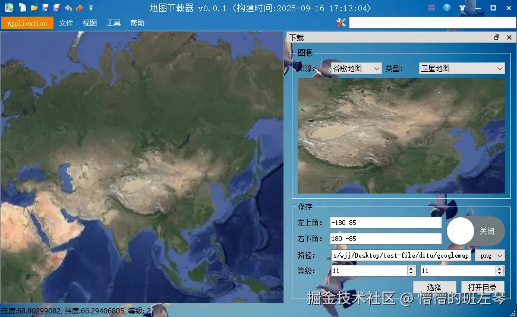Click the second 等级 level value field
Viewport: 517px width, 317px height.
click(x=458, y=271)
